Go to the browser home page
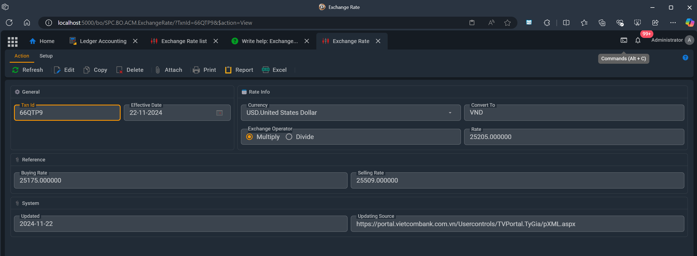The width and height of the screenshot is (697, 256). [x=27, y=23]
